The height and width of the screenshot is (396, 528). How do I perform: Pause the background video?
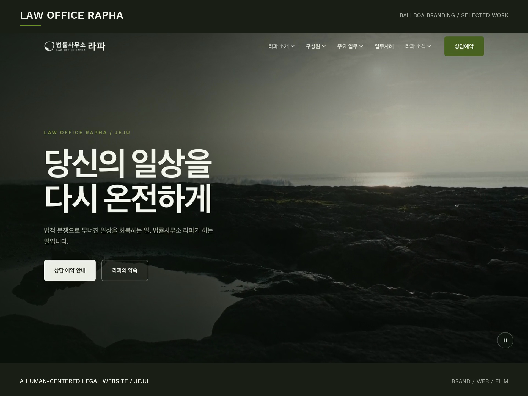click(505, 340)
